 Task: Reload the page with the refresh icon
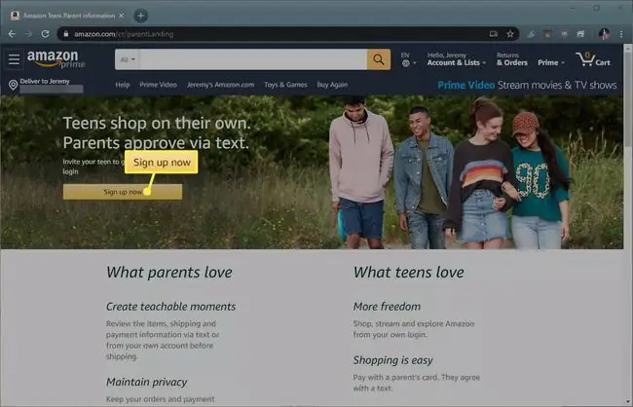point(45,34)
